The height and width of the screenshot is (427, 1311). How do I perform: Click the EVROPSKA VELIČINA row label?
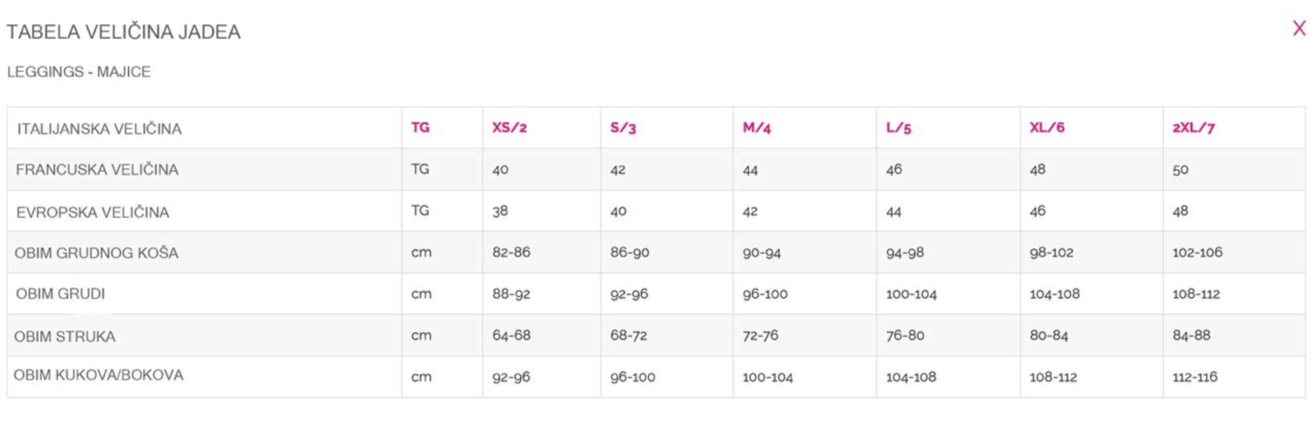[93, 212]
